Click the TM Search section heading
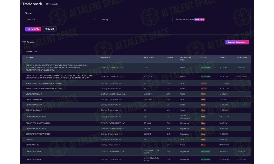Image resolution: width=274 pixels, height=164 pixels. tap(29, 42)
